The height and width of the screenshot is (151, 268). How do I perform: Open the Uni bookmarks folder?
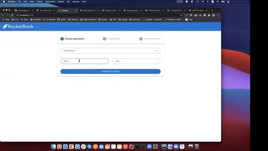point(15,20)
